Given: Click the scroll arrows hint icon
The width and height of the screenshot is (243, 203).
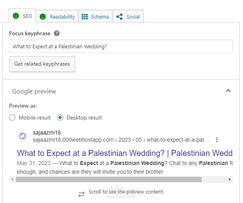Looking at the screenshot, I should click(x=82, y=194).
